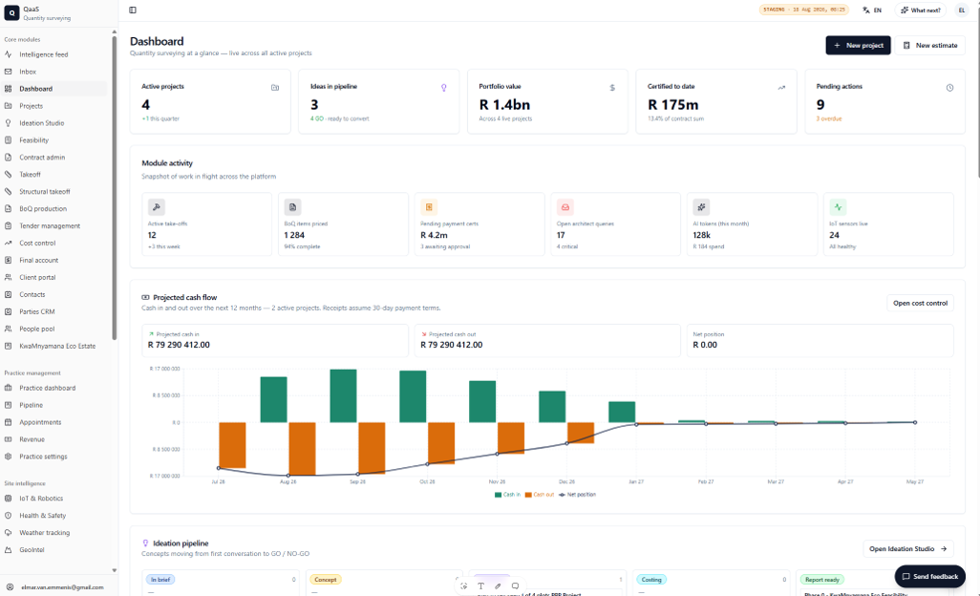Select the comment tool in floating toolbar
Screen dimensions: 980x596
pyautogui.click(x=515, y=586)
